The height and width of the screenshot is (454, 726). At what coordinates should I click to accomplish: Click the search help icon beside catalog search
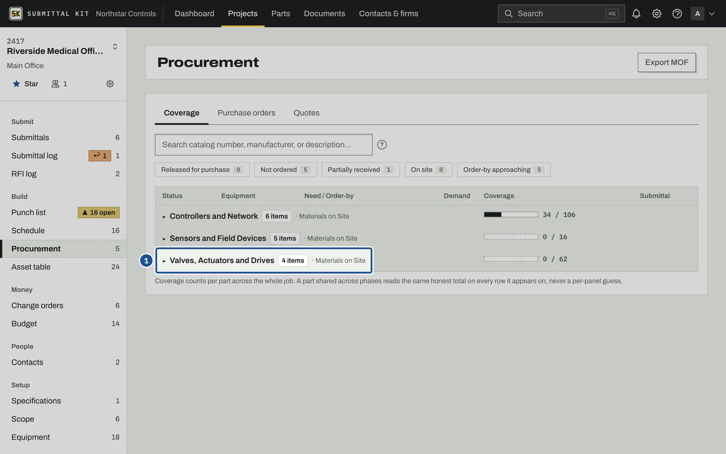click(382, 145)
